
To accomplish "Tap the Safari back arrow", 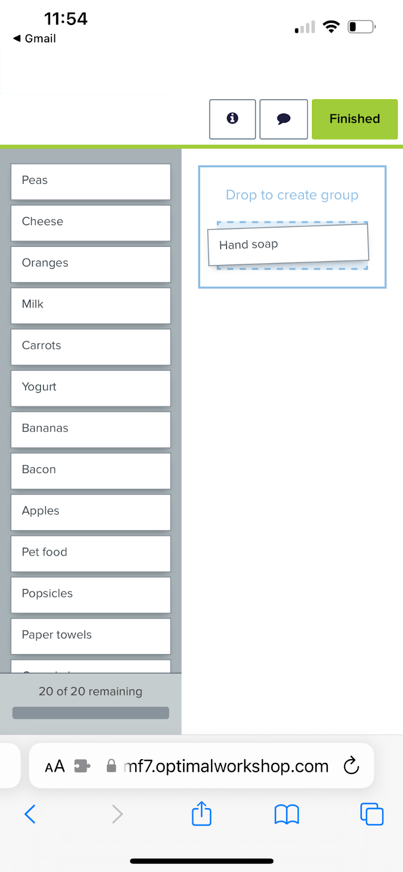I will click(x=30, y=814).
